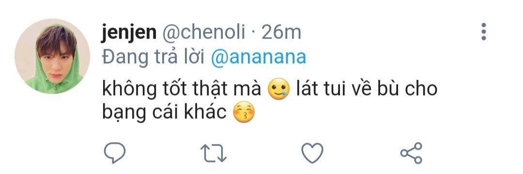View jenjen's profile picture avatar
The width and height of the screenshot is (523, 174).
tap(52, 56)
